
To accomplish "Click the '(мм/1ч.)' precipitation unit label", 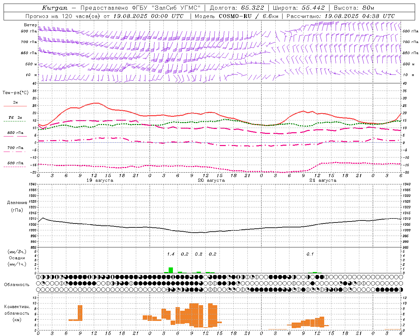I will (x=17, y=264).
